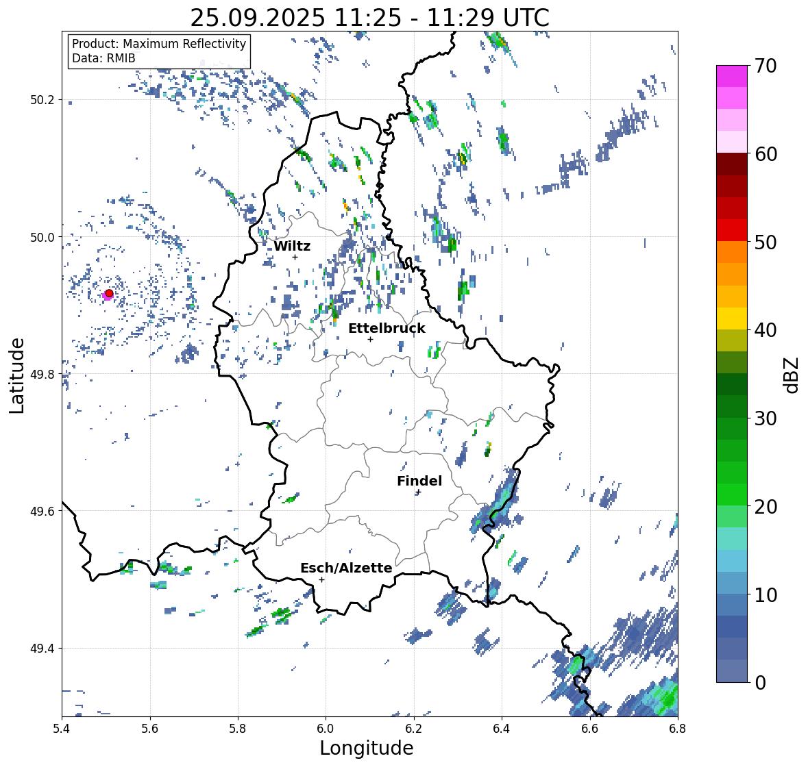Click the Longitude axis label

pos(367,748)
